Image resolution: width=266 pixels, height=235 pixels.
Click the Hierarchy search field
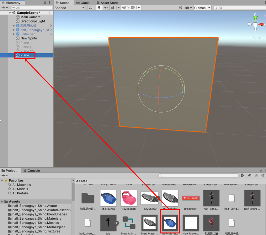coord(32,8)
